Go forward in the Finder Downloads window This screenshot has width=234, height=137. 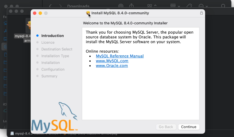(60, 6)
